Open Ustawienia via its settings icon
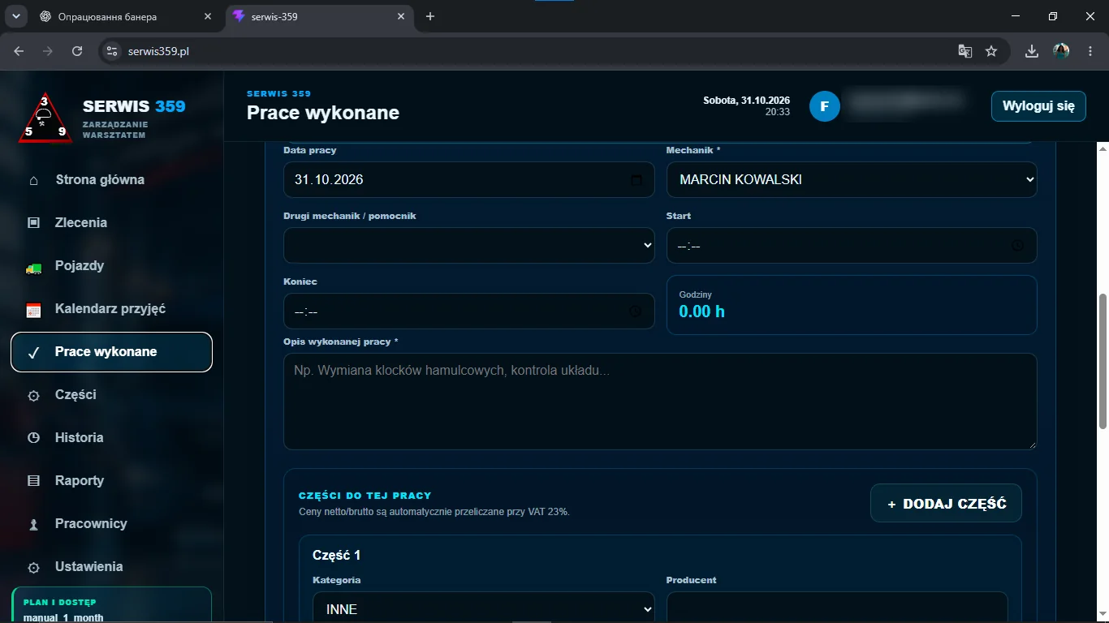 click(x=33, y=567)
